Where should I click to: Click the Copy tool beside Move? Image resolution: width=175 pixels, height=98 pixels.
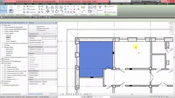pos(52,11)
